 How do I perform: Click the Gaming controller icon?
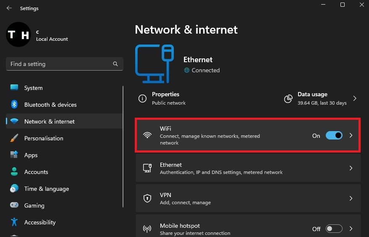click(x=14, y=205)
